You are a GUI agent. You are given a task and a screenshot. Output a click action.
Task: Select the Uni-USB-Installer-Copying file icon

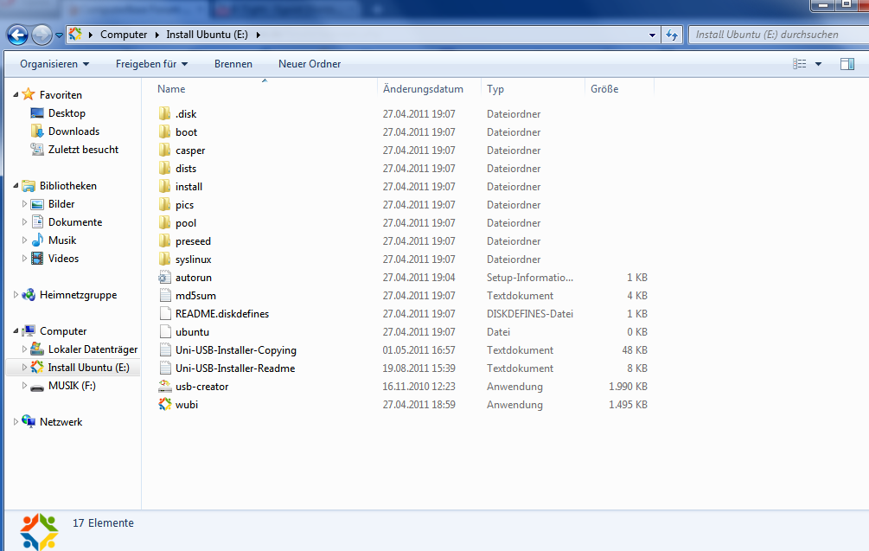pos(164,350)
